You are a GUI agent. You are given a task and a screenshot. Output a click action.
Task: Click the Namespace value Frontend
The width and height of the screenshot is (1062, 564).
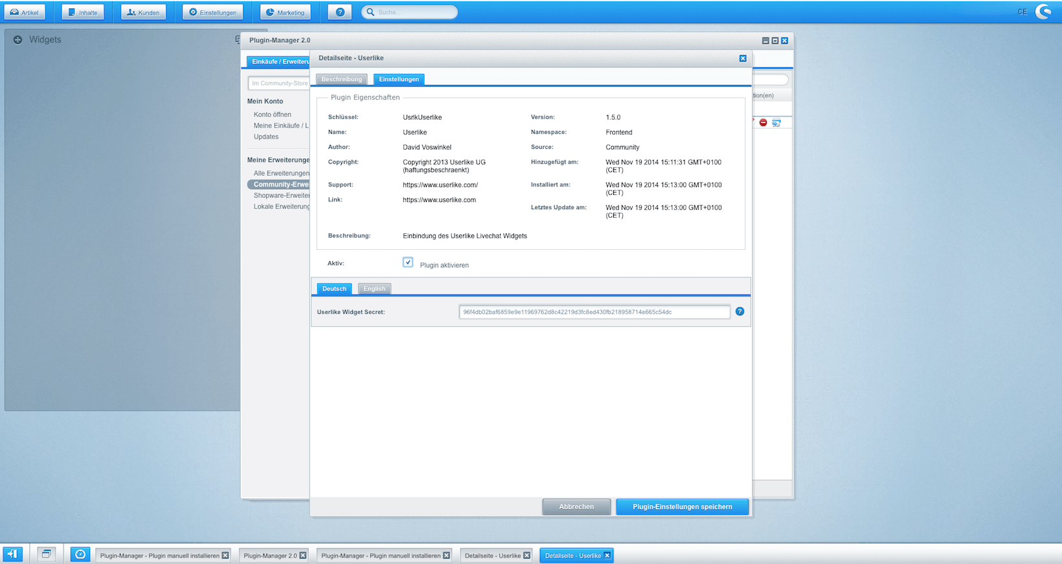pyautogui.click(x=619, y=132)
